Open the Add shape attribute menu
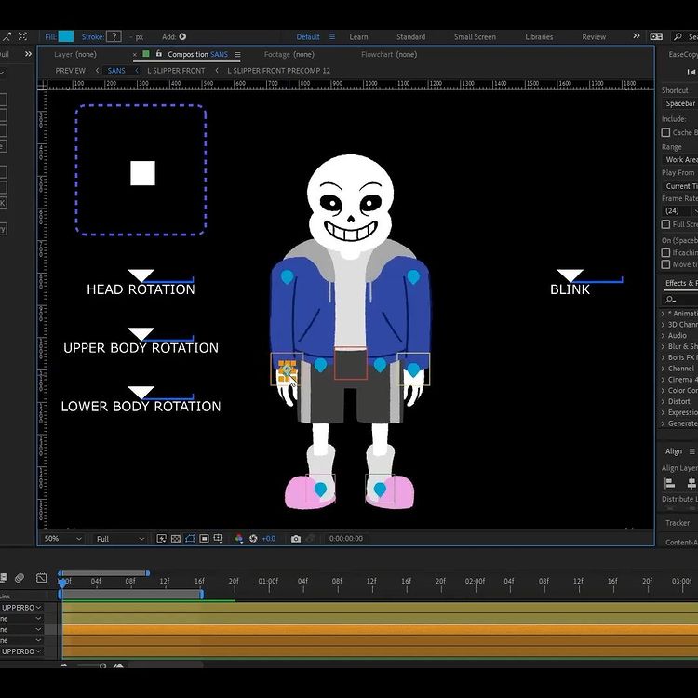The height and width of the screenshot is (698, 698). tap(182, 36)
